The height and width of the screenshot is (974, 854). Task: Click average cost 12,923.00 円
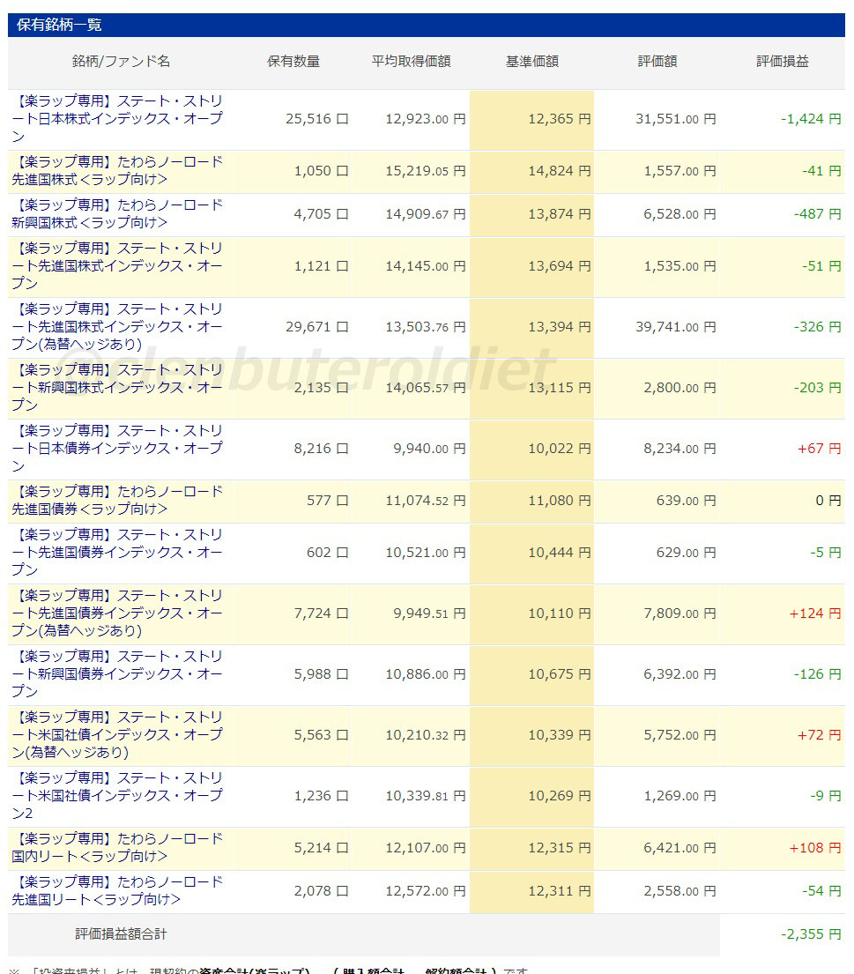[x=426, y=119]
